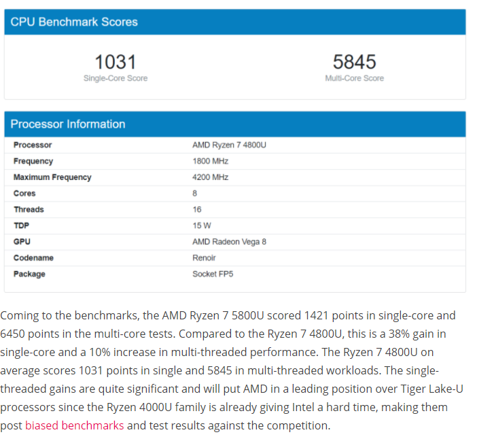
Task: Click the 'Cores' row label
Action: point(24,194)
